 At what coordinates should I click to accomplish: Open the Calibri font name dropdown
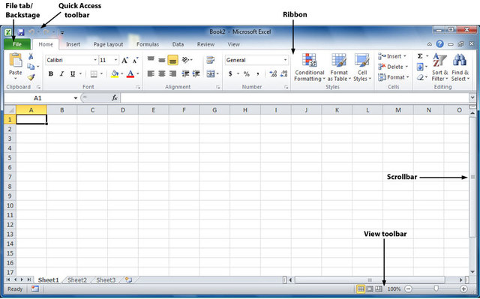coord(95,60)
